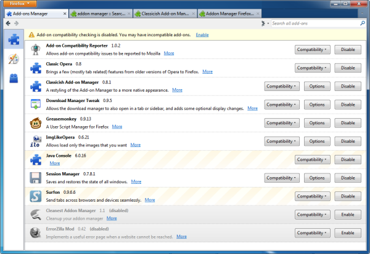Image resolution: width=370 pixels, height=254 pixels.
Task: Open Compatibility dropdown for Add-on Compatibility Reporter
Action: (312, 50)
